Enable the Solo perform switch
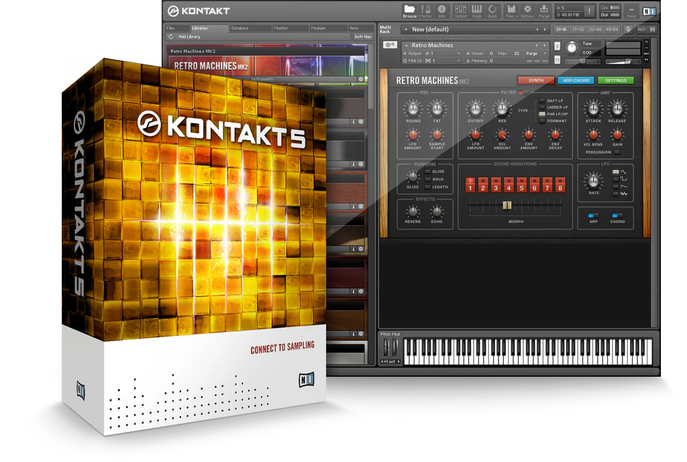 pos(427,179)
